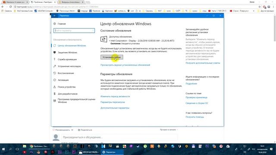Open the Лучшее в начале sort dropdown
This screenshot has width=276, height=155.
pyautogui.click(x=169, y=130)
